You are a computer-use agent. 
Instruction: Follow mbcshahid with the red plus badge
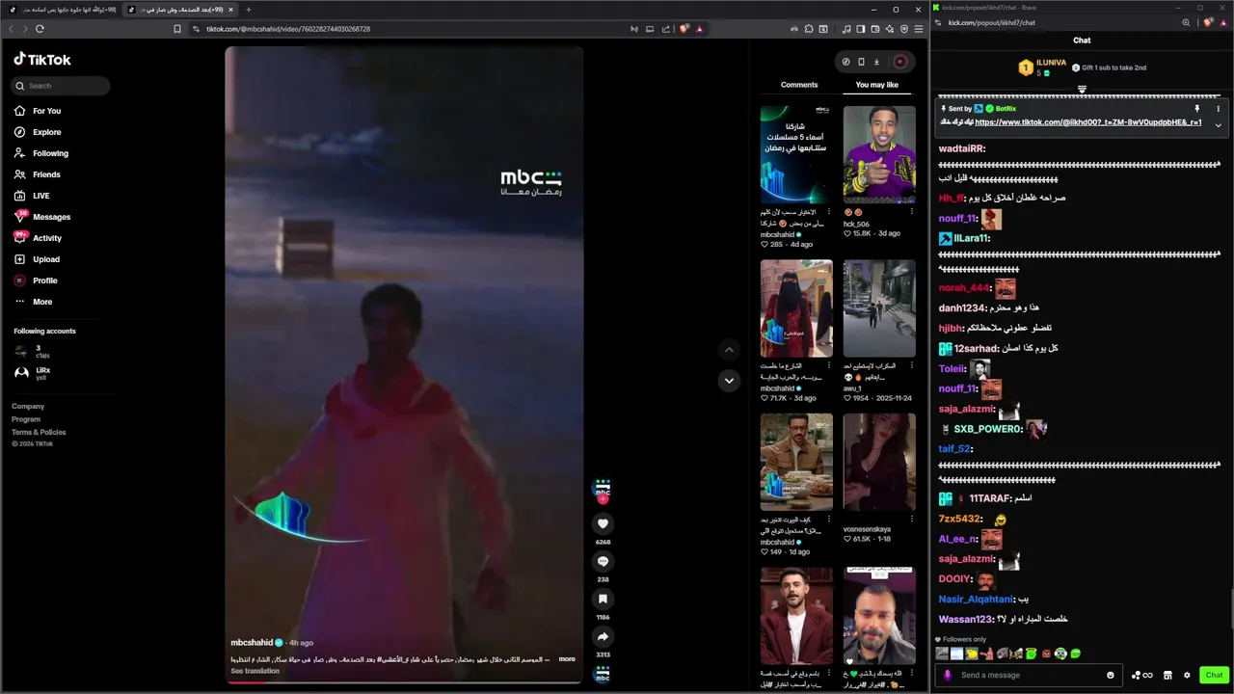click(603, 499)
